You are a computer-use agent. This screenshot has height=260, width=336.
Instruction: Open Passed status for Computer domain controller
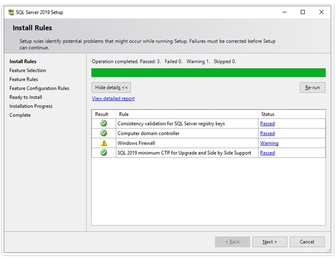click(x=267, y=134)
